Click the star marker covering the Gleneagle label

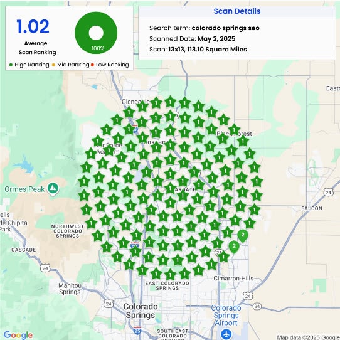(142, 107)
